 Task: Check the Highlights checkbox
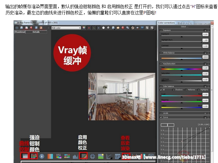tap(199, 90)
